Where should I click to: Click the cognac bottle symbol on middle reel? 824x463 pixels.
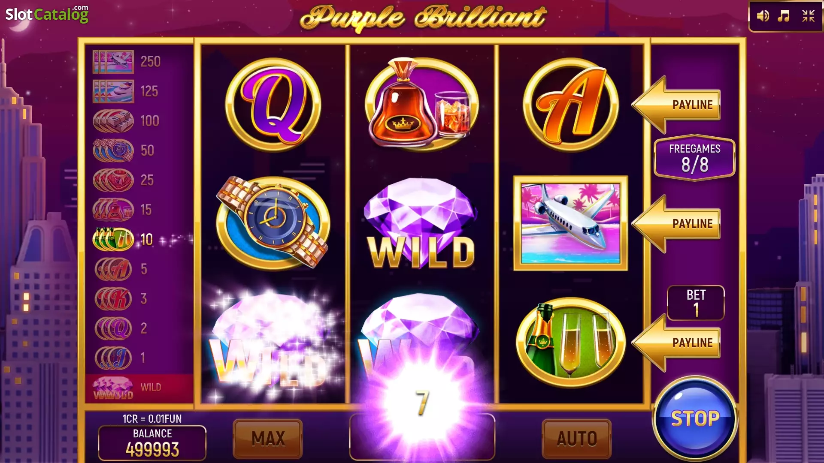(421, 104)
